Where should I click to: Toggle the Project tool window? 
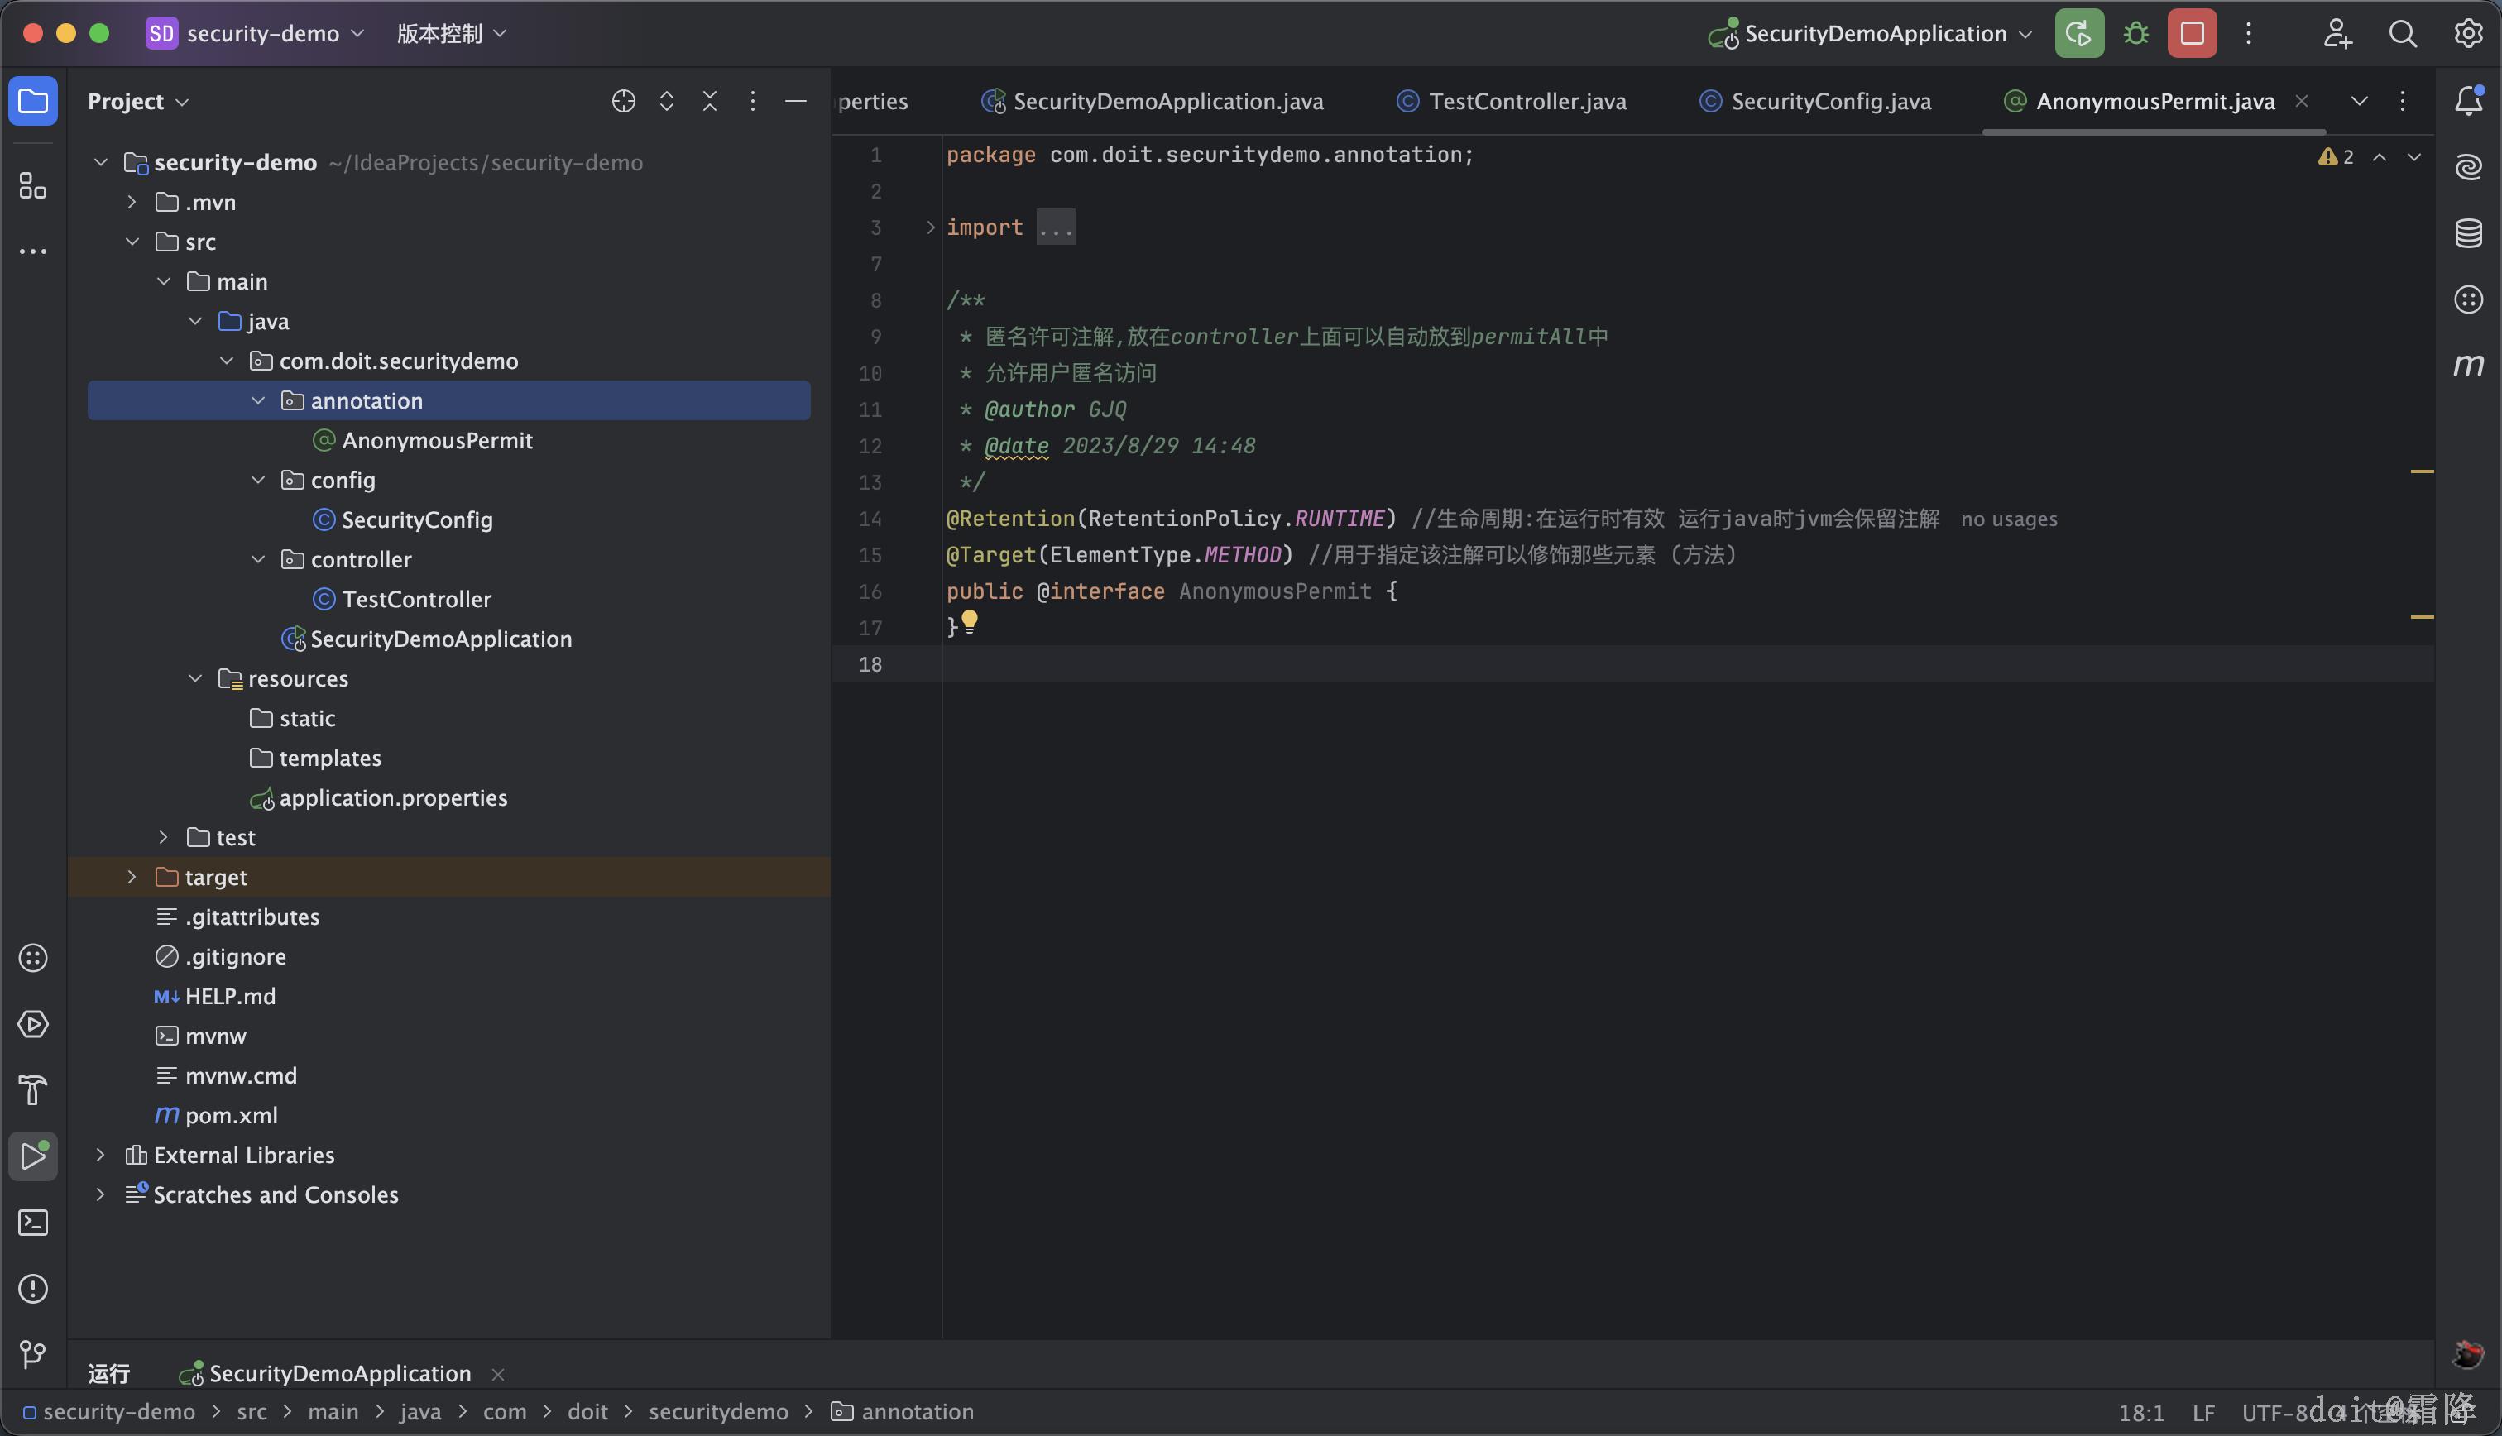click(x=34, y=102)
